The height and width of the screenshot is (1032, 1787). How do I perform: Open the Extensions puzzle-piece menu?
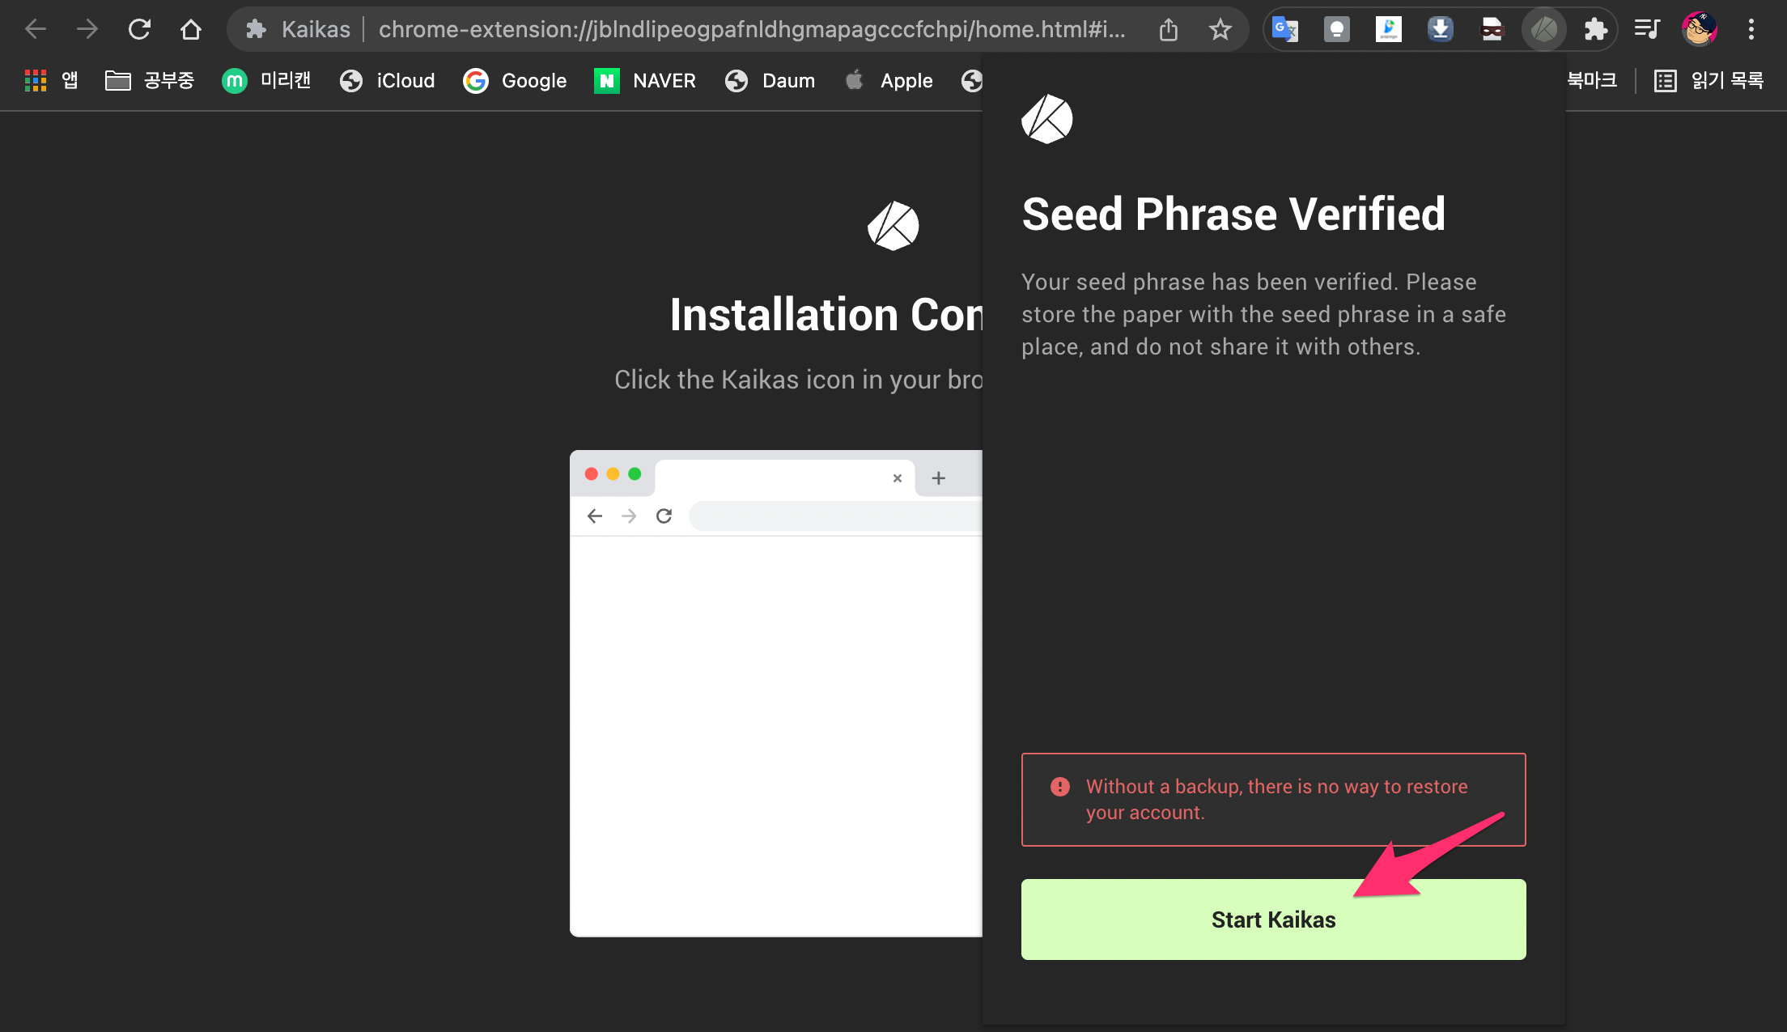point(1595,30)
